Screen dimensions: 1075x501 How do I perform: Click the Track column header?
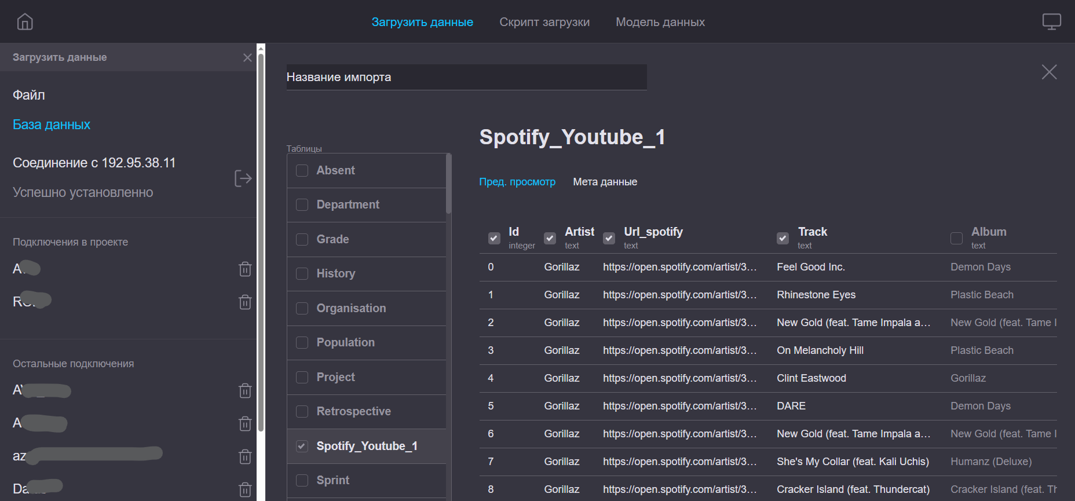point(812,232)
